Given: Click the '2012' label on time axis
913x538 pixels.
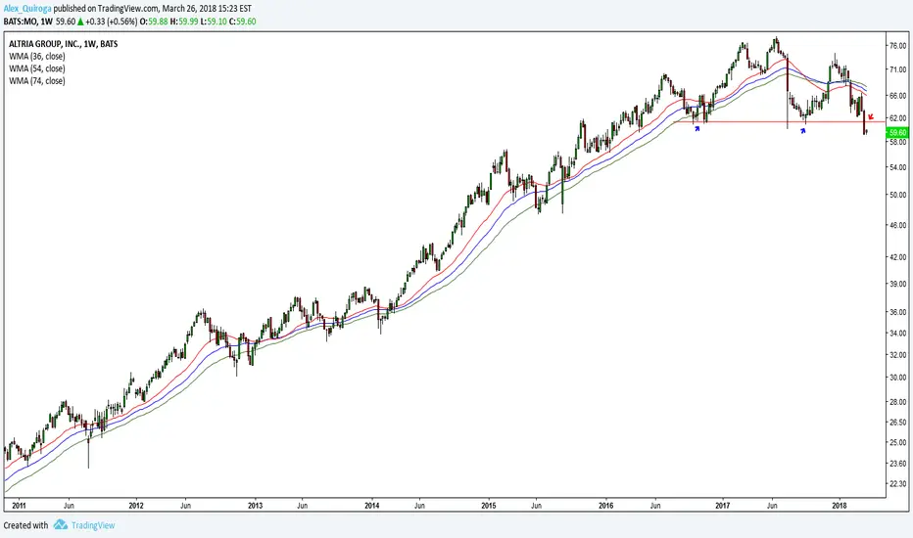Looking at the screenshot, I should 136,506.
